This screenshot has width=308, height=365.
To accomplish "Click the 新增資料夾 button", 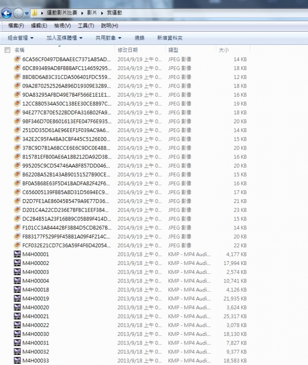I will click(x=169, y=38).
